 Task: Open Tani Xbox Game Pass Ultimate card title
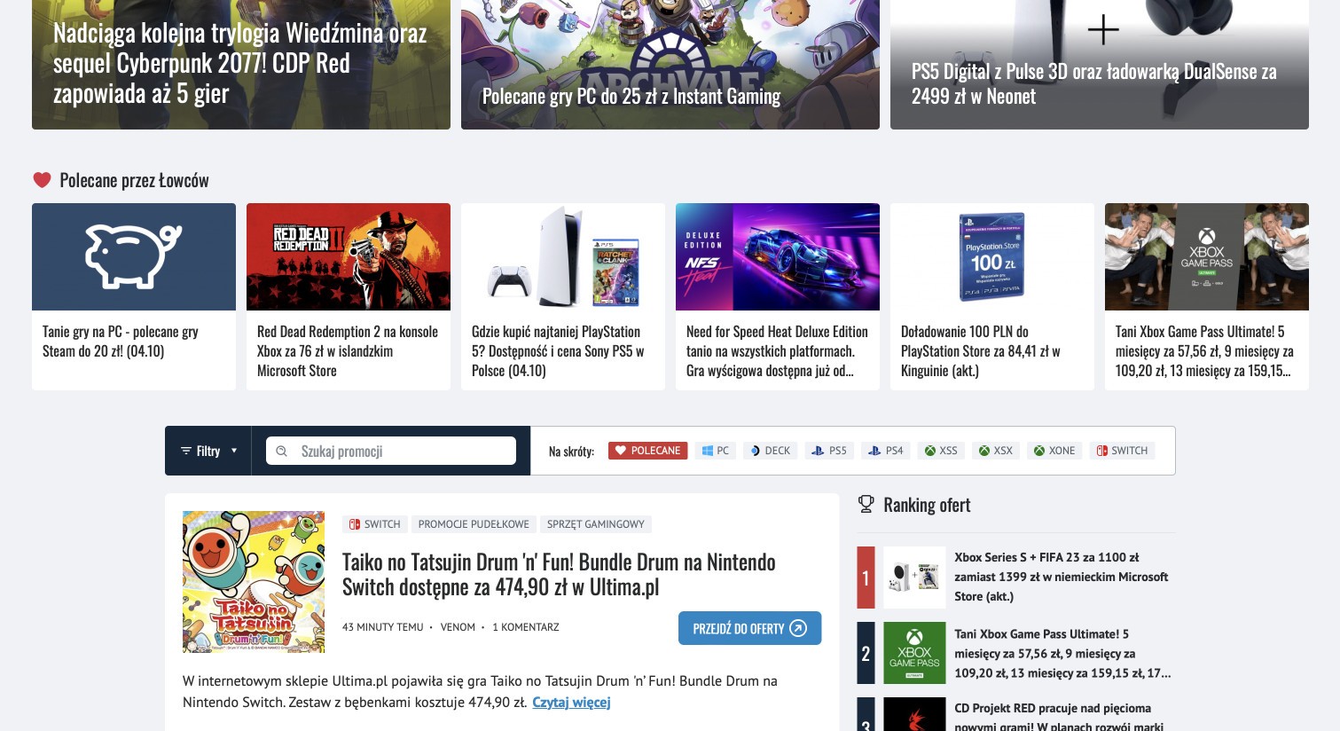tap(1204, 351)
